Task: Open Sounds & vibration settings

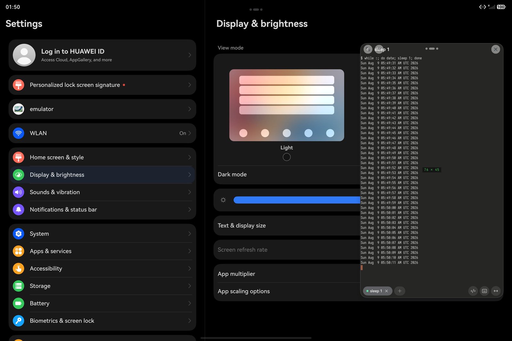Action: click(x=102, y=192)
